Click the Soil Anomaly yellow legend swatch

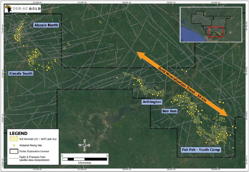click(14, 139)
